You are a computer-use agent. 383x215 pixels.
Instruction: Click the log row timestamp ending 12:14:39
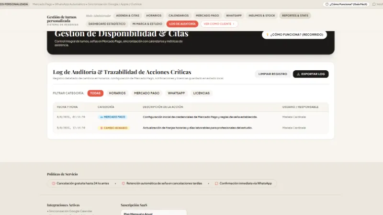[71, 128]
